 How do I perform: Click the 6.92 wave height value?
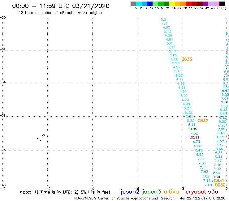(200, 155)
